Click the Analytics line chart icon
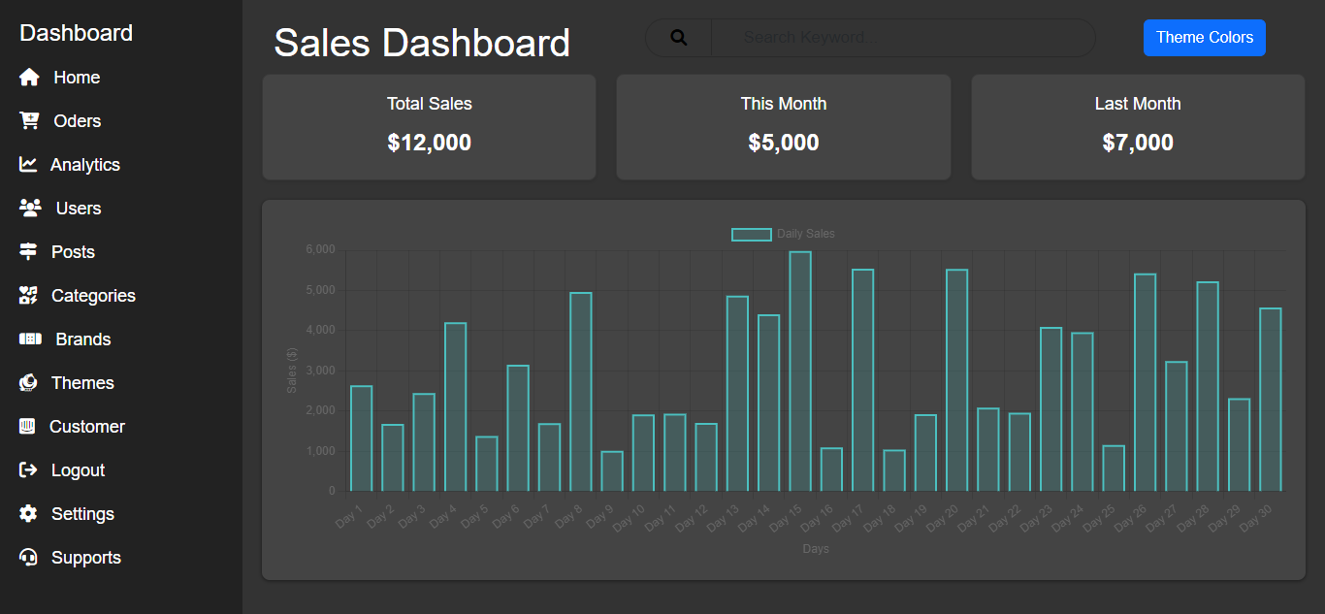Image resolution: width=1325 pixels, height=614 pixels. pos(28,165)
